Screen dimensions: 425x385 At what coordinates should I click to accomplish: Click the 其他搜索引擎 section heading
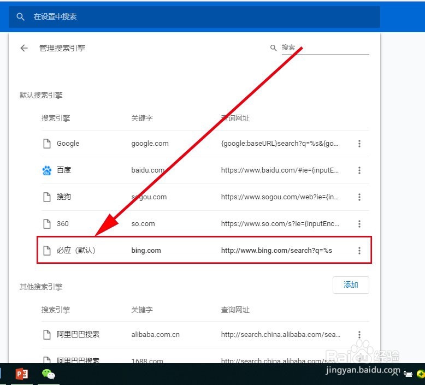tap(41, 287)
